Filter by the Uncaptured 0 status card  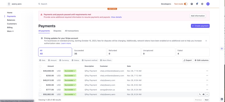[x=158, y=52]
